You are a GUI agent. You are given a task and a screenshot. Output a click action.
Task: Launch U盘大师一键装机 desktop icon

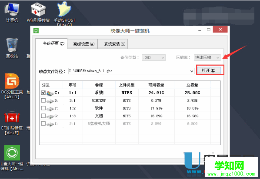[x=12, y=158]
